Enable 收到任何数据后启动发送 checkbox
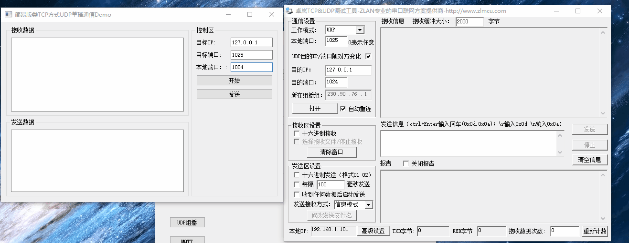This screenshot has width=629, height=243. pyautogui.click(x=297, y=194)
